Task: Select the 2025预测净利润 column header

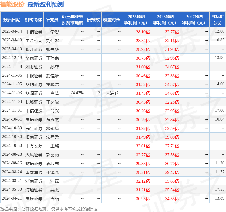Action: (x=137, y=20)
